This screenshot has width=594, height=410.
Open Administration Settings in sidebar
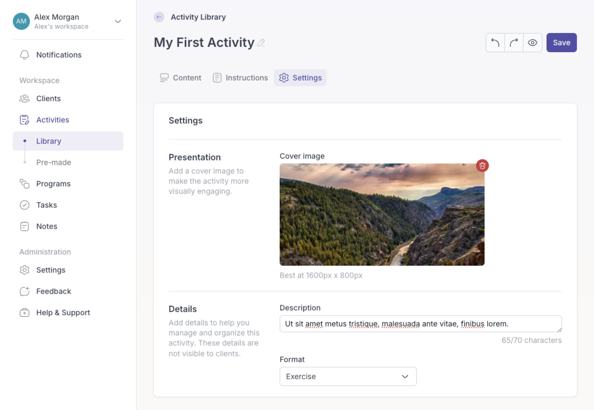click(x=68, y=270)
